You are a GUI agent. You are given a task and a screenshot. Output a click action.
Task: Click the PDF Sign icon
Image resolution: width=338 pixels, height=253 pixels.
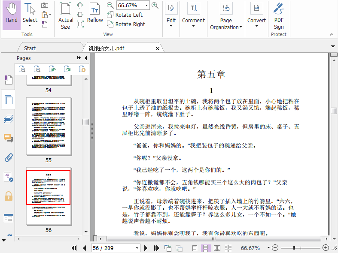click(279, 16)
